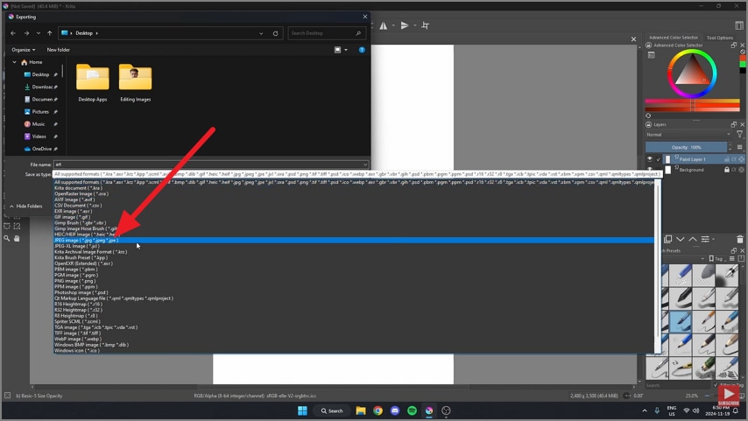Create a New folder
Screen dimensions: 748x421
point(58,50)
